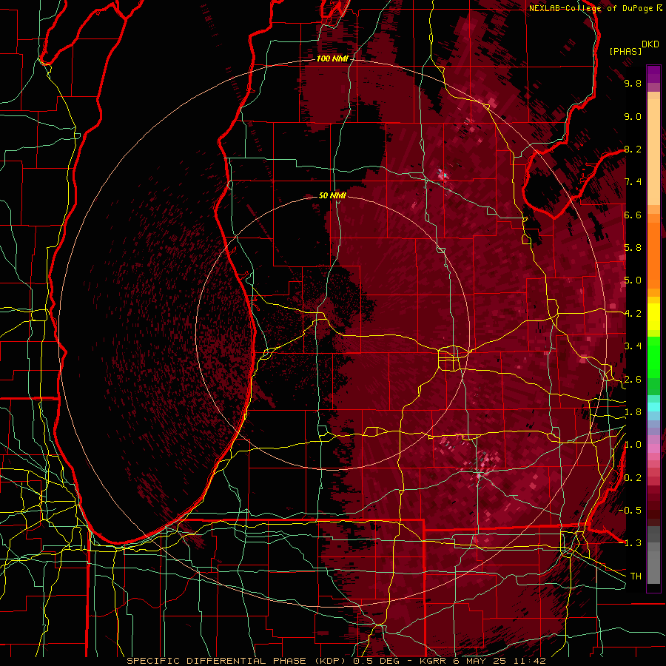
Task: Click the 7.4 scale value
Action: 633,182
